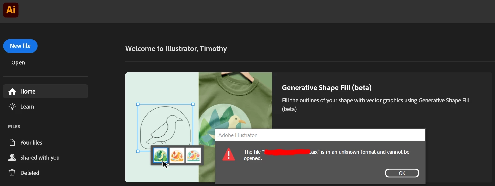Click the Adobe Illustrator dialog title bar
Screen dimensions: 495x186
pos(320,135)
